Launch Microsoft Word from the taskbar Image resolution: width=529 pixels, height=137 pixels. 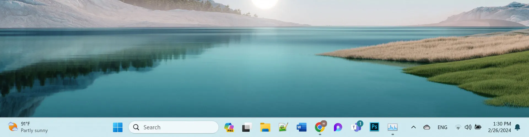(301, 127)
